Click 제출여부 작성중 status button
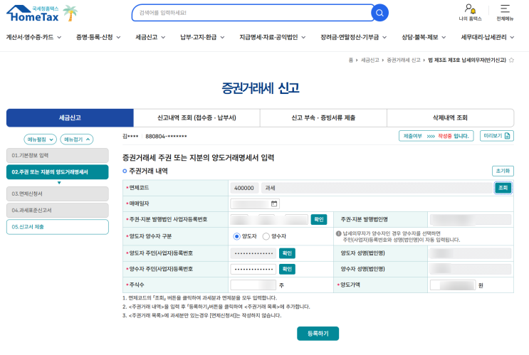The width and height of the screenshot is (529, 355). 436,136
